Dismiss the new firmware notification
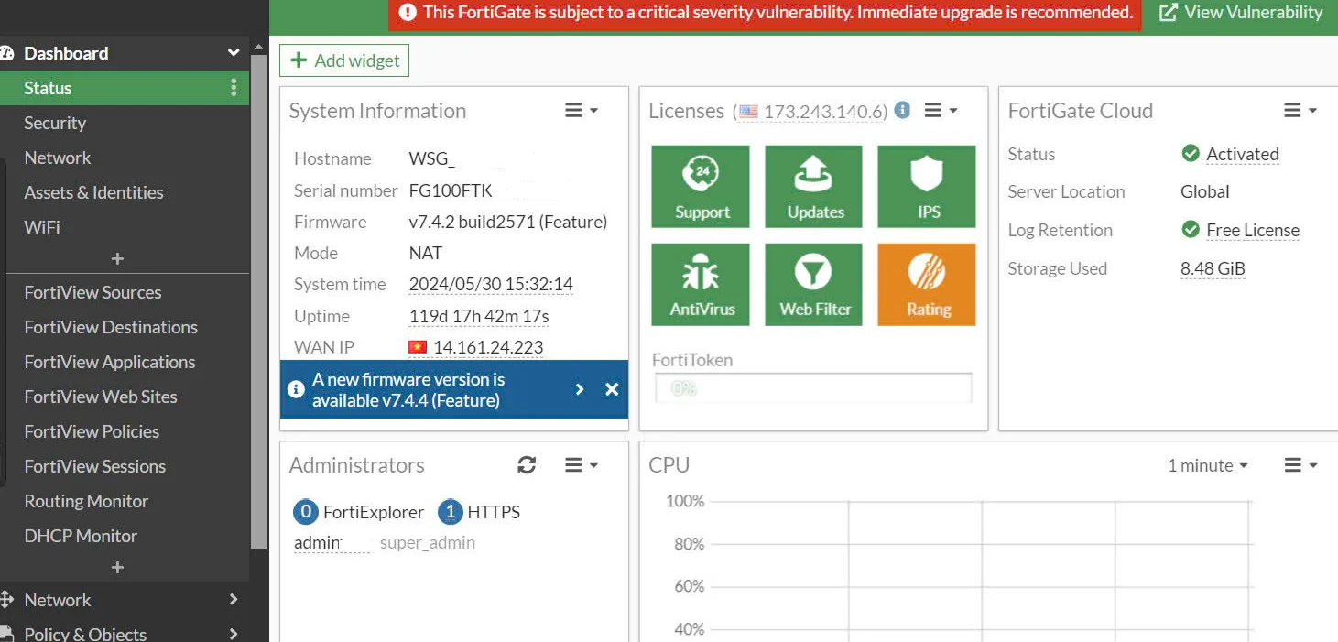This screenshot has width=1338, height=642. click(x=612, y=389)
